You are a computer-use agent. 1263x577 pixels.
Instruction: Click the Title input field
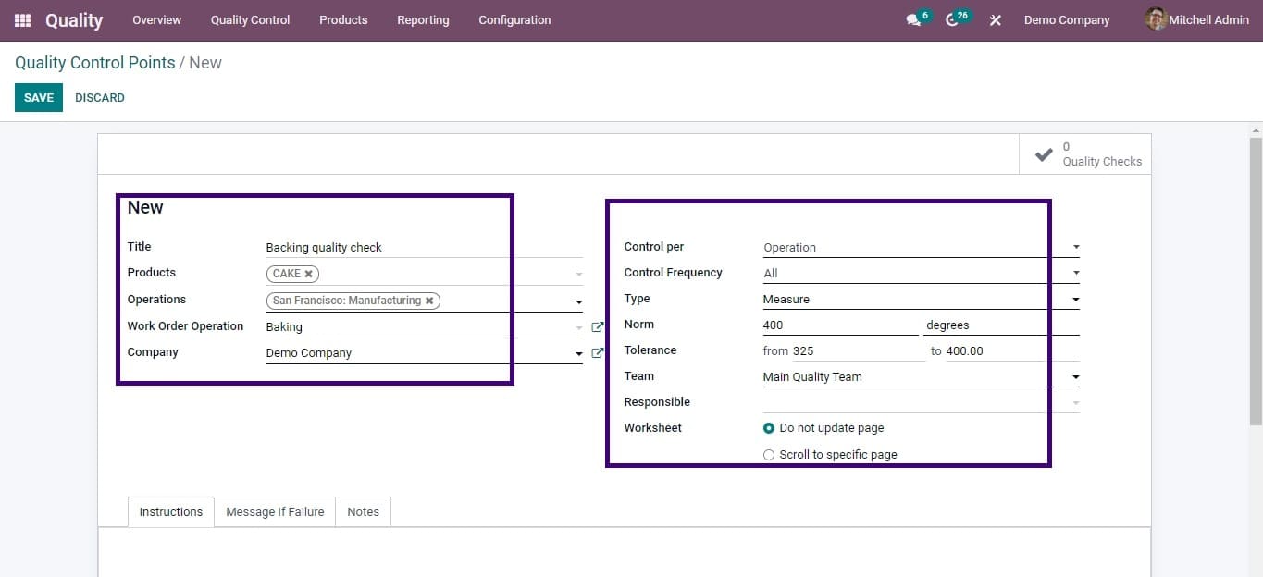point(424,247)
